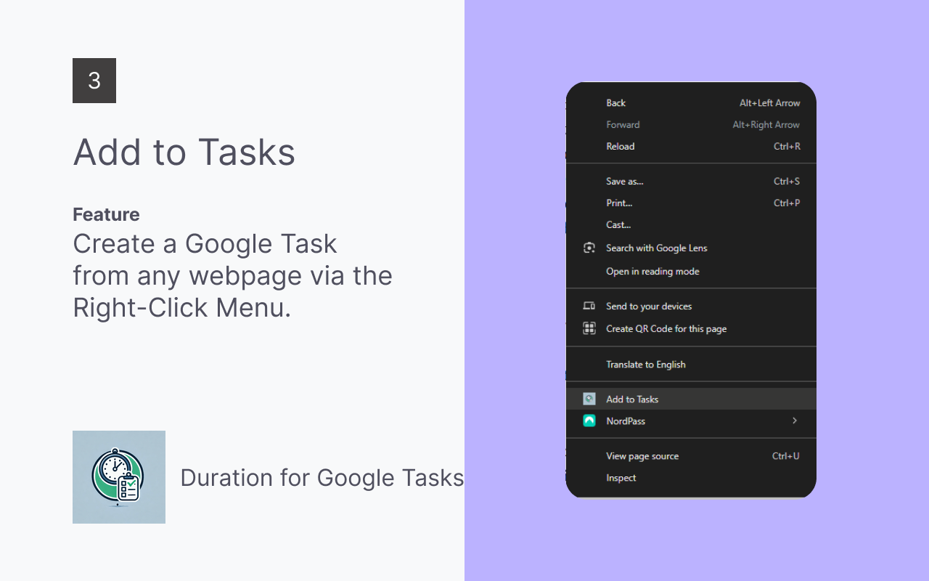Image resolution: width=929 pixels, height=581 pixels.
Task: Select Print... in the context menu
Action: (x=691, y=203)
